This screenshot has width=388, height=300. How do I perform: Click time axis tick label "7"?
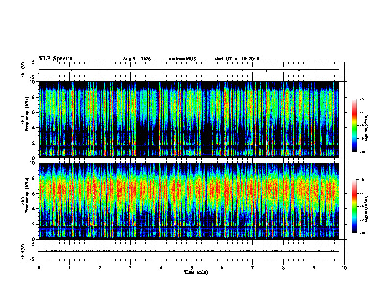(x=253, y=268)
